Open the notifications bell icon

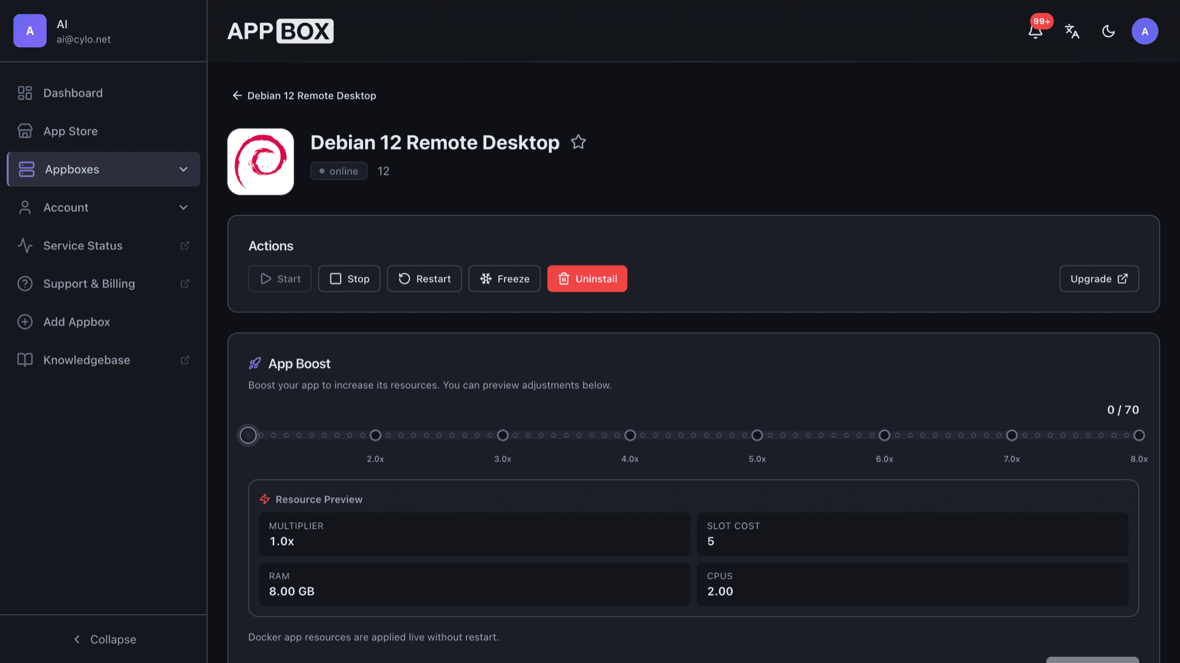[1035, 31]
